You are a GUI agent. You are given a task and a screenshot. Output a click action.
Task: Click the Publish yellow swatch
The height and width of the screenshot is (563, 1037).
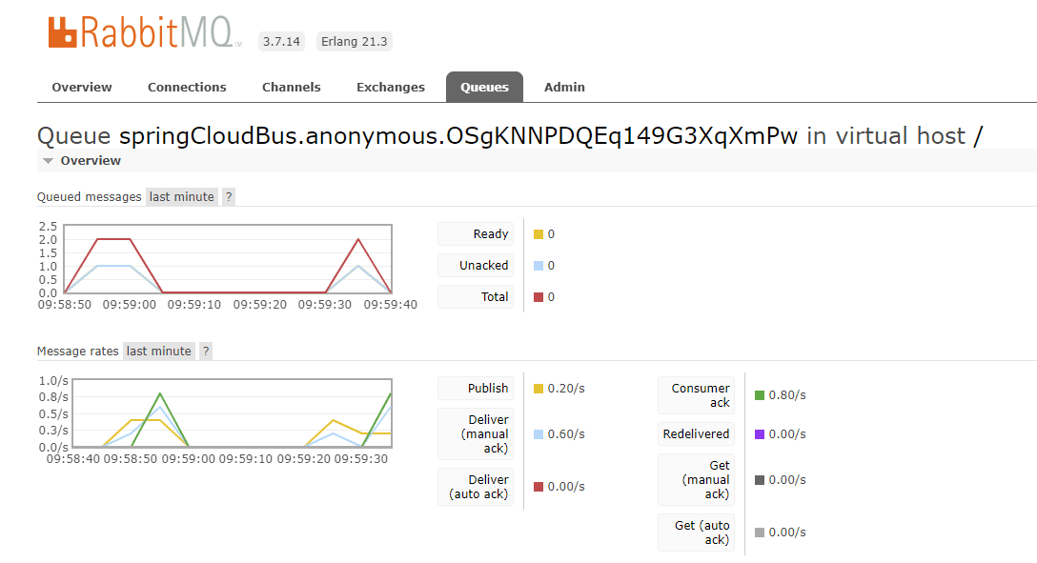539,389
